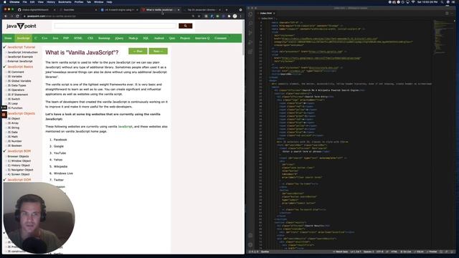Open JS Array sidebar link
This screenshot has width=459, height=258.
[x=13, y=123]
